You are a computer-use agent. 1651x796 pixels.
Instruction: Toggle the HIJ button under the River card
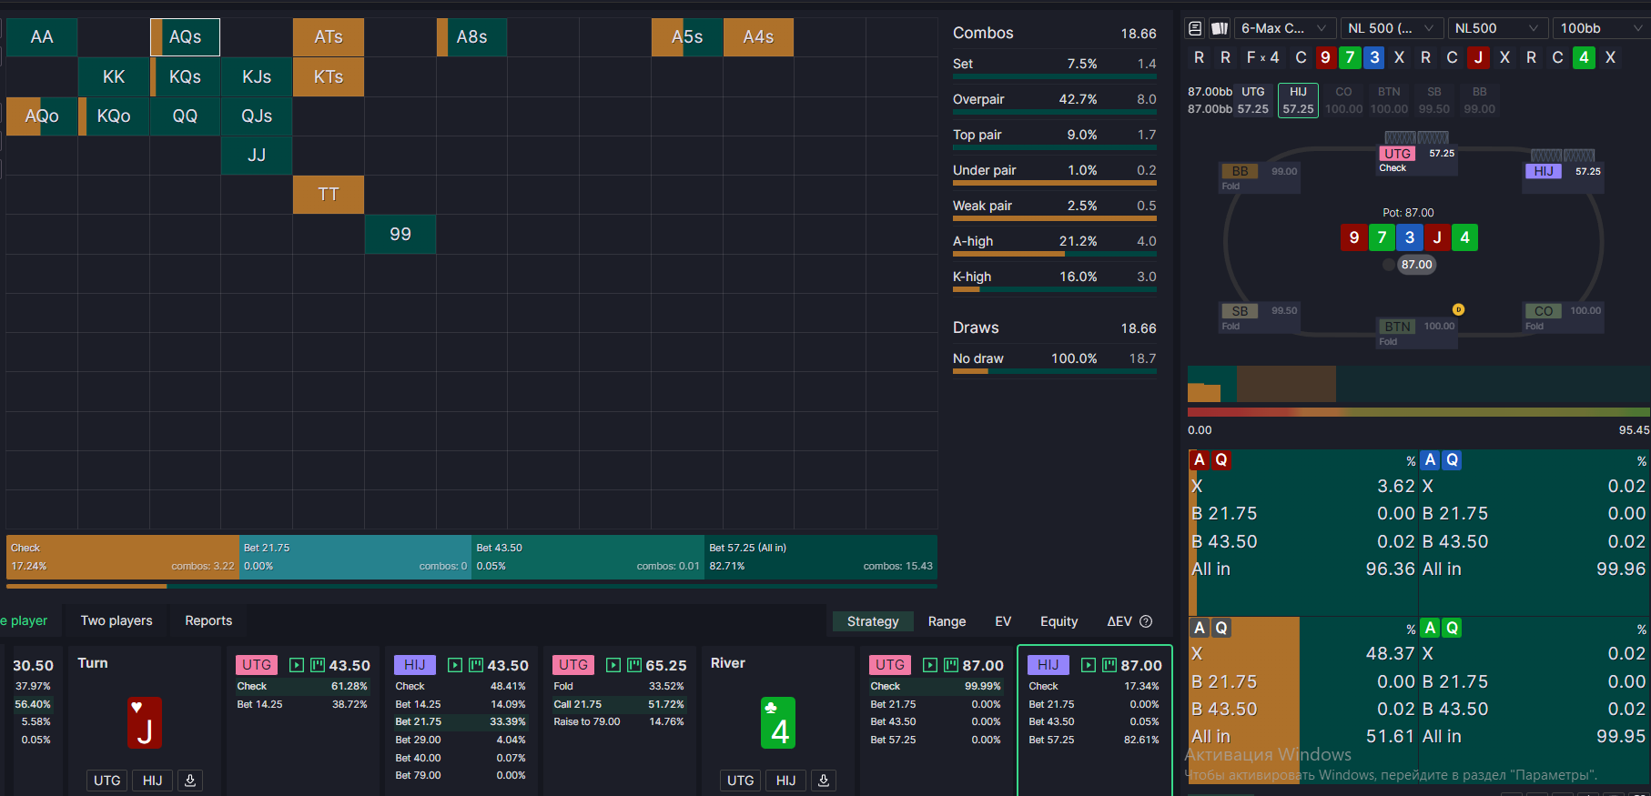[x=786, y=780]
